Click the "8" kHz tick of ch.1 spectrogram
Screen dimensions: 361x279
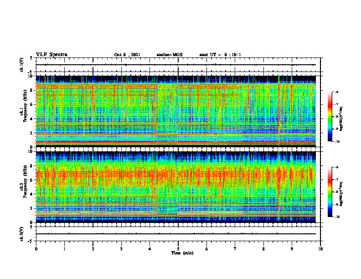[x=32, y=90]
